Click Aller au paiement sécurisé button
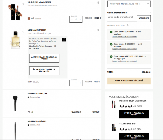The height and width of the screenshot is (140, 163). (129, 81)
